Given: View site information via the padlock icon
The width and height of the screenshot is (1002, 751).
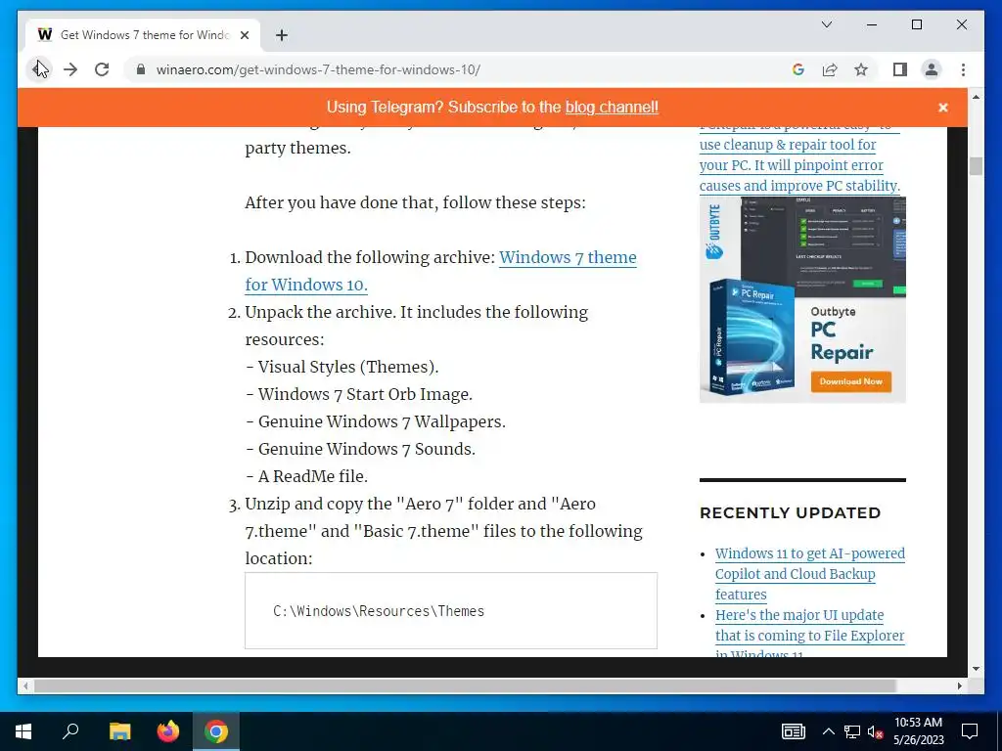Looking at the screenshot, I should click(141, 69).
